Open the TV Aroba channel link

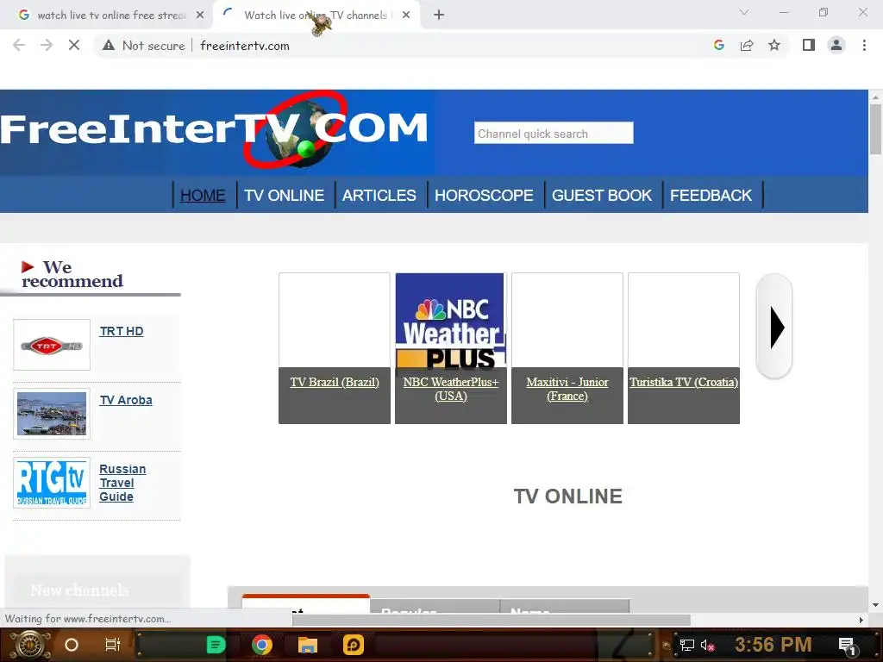pyautogui.click(x=126, y=400)
